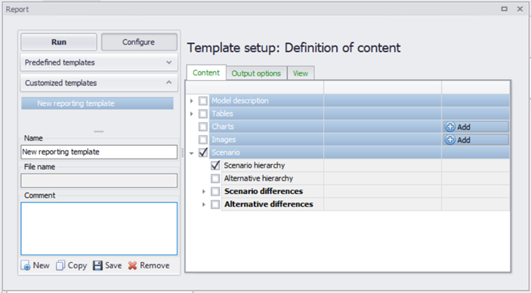The width and height of the screenshot is (531, 293).
Task: Remove the template with red X
Action: 149,266
